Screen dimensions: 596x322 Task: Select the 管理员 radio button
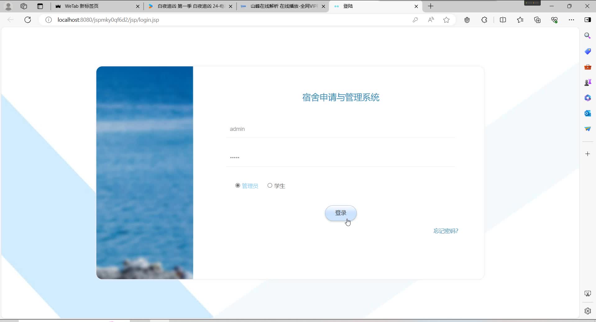238,186
